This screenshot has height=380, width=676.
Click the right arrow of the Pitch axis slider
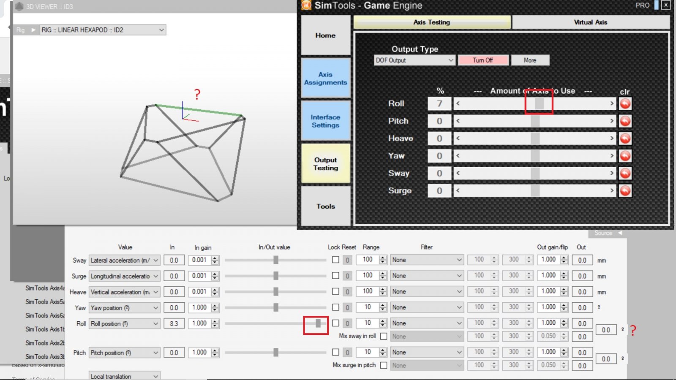tap(612, 121)
